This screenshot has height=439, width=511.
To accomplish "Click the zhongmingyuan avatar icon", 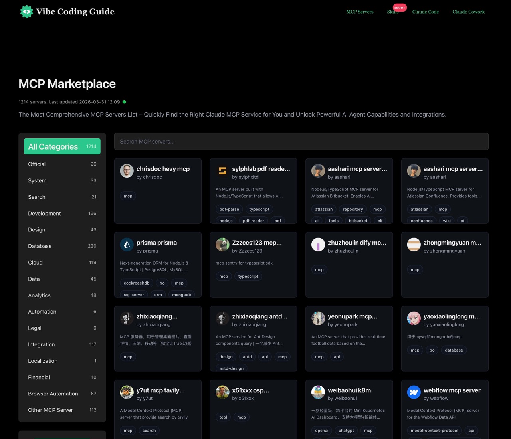I will pos(414,245).
